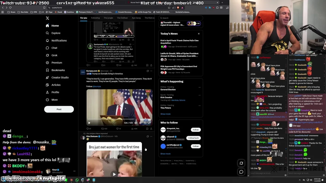Show more under What's happening

click(165, 114)
